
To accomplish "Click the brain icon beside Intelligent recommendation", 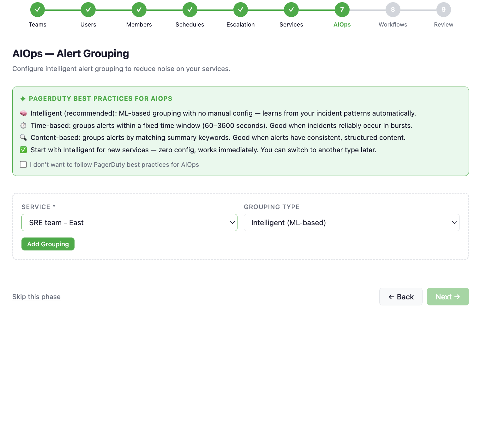I will click(x=23, y=113).
